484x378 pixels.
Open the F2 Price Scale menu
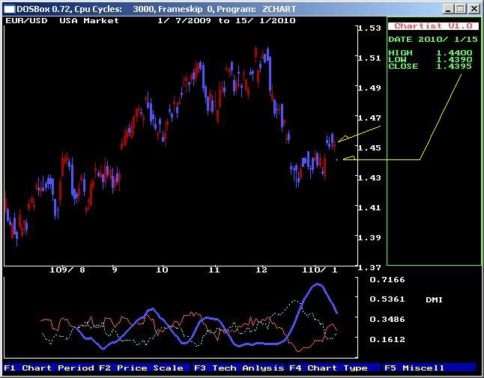pyautogui.click(x=144, y=368)
